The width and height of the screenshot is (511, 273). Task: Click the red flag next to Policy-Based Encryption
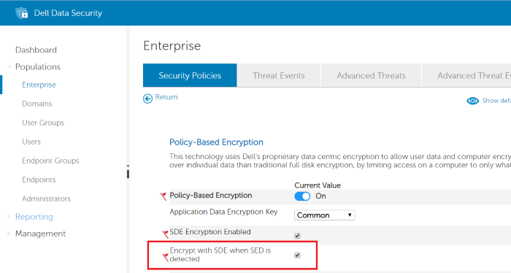coord(164,196)
